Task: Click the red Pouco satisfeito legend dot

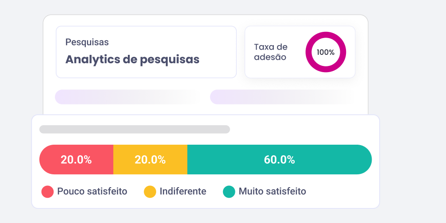Action: (47, 192)
